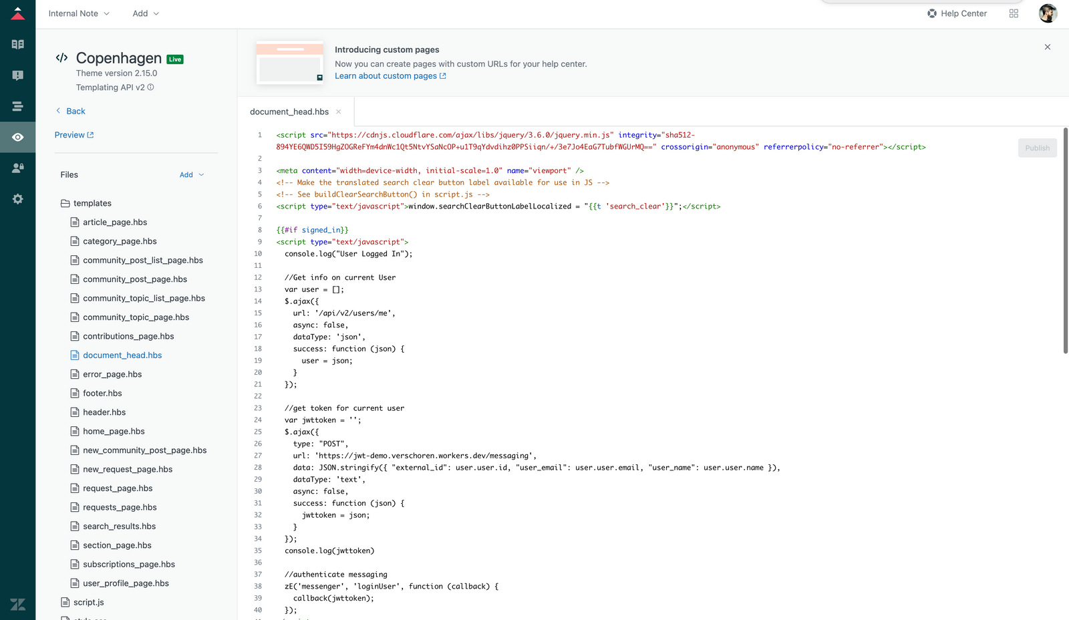The height and width of the screenshot is (620, 1069).
Task: Place cursor on "var user = [];" line
Action: tap(314, 290)
